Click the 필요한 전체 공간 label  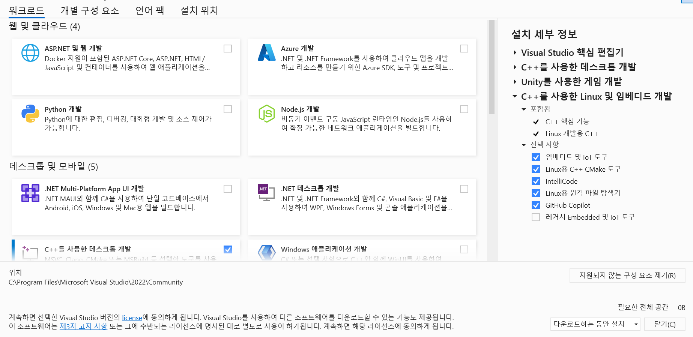[x=643, y=307]
